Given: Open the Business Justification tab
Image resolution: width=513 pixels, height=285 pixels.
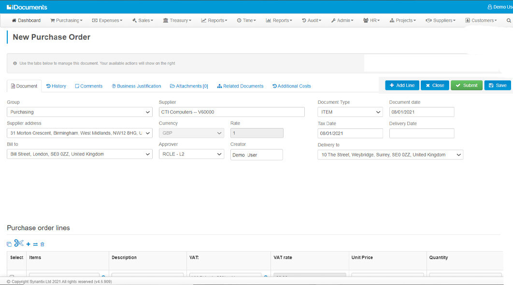Looking at the screenshot, I should pos(136,86).
